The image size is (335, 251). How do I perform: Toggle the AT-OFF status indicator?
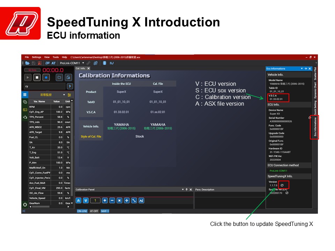tap(94, 211)
